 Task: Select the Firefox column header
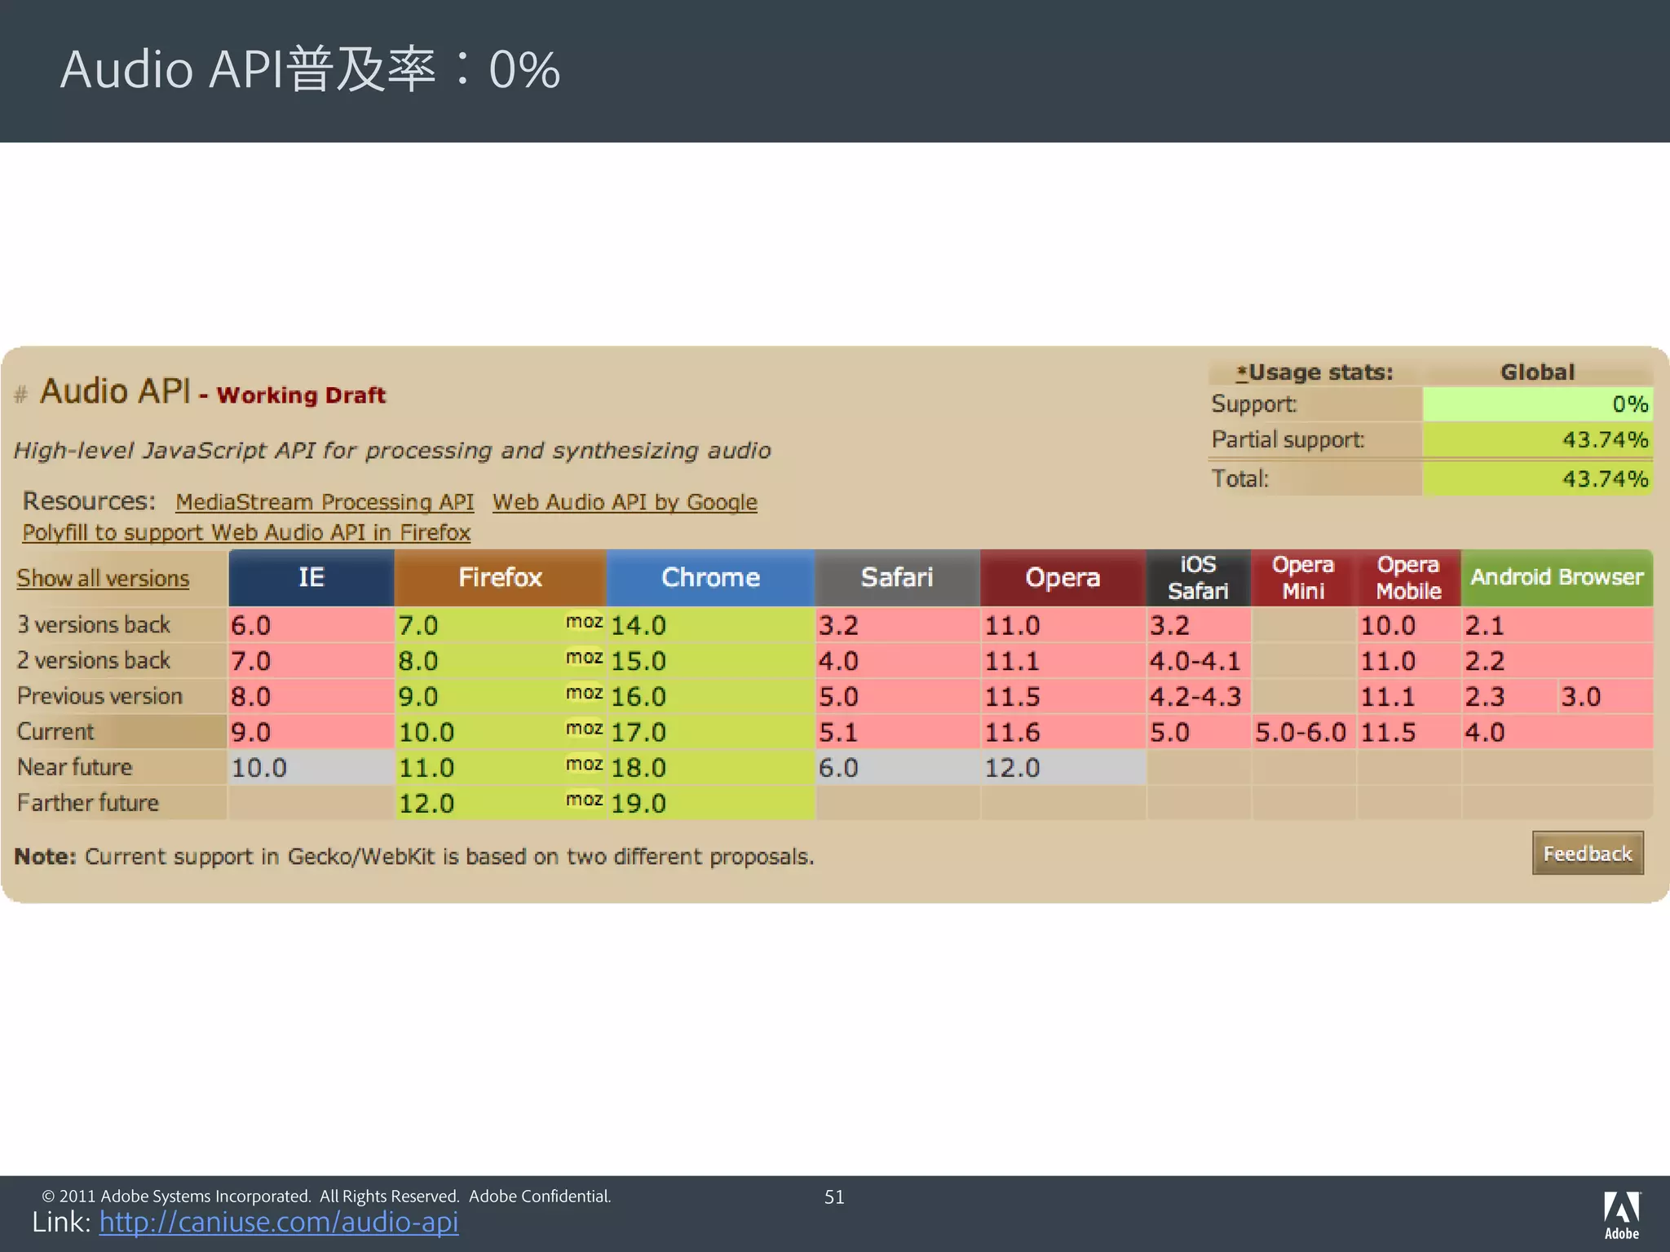click(500, 578)
